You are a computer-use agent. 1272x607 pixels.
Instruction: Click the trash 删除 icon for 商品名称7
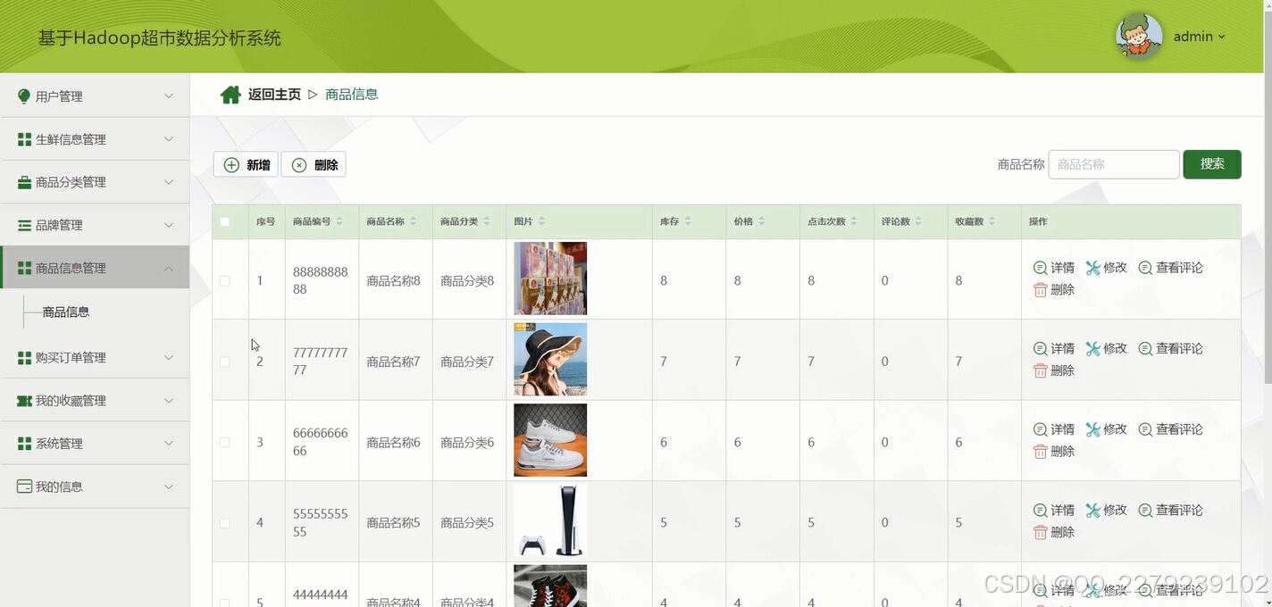1040,370
